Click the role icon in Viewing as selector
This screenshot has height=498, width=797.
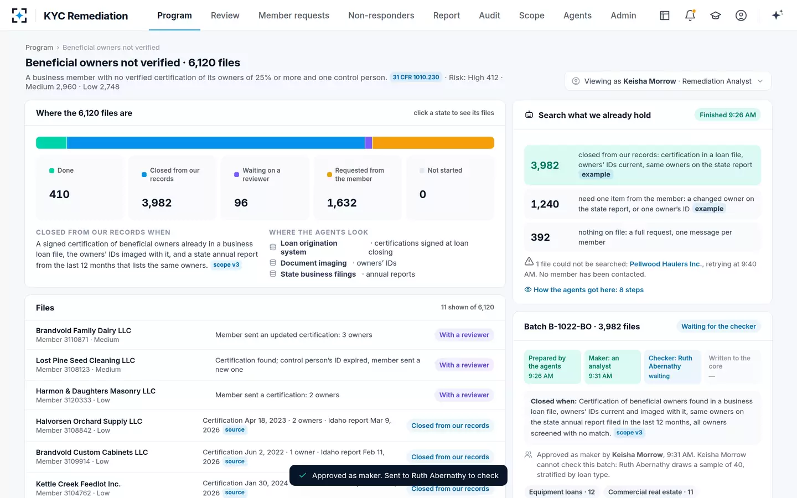576,81
